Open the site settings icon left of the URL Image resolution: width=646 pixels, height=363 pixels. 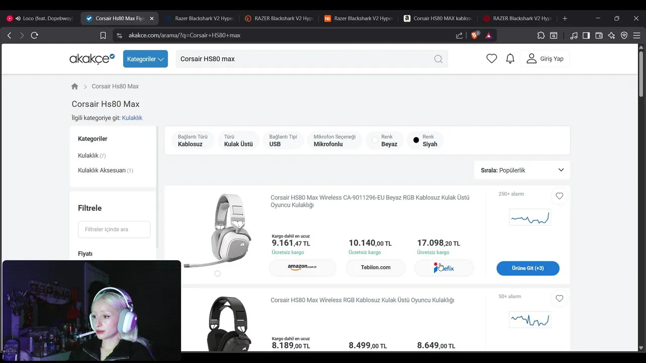click(119, 35)
